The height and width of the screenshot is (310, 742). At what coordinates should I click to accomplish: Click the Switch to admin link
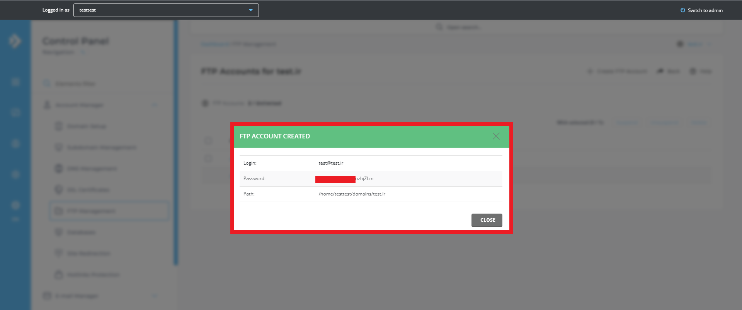pyautogui.click(x=705, y=10)
